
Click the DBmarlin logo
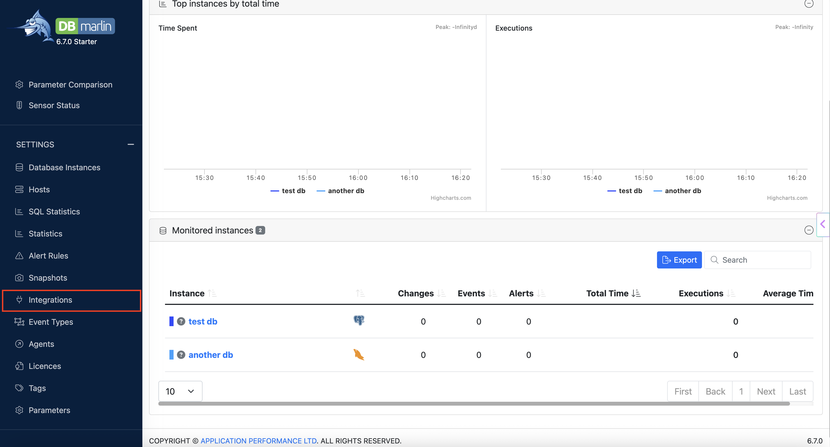(61, 27)
